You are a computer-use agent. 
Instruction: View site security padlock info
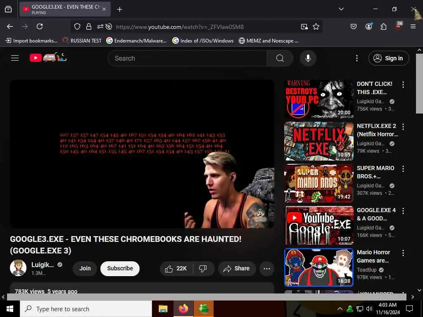88,26
